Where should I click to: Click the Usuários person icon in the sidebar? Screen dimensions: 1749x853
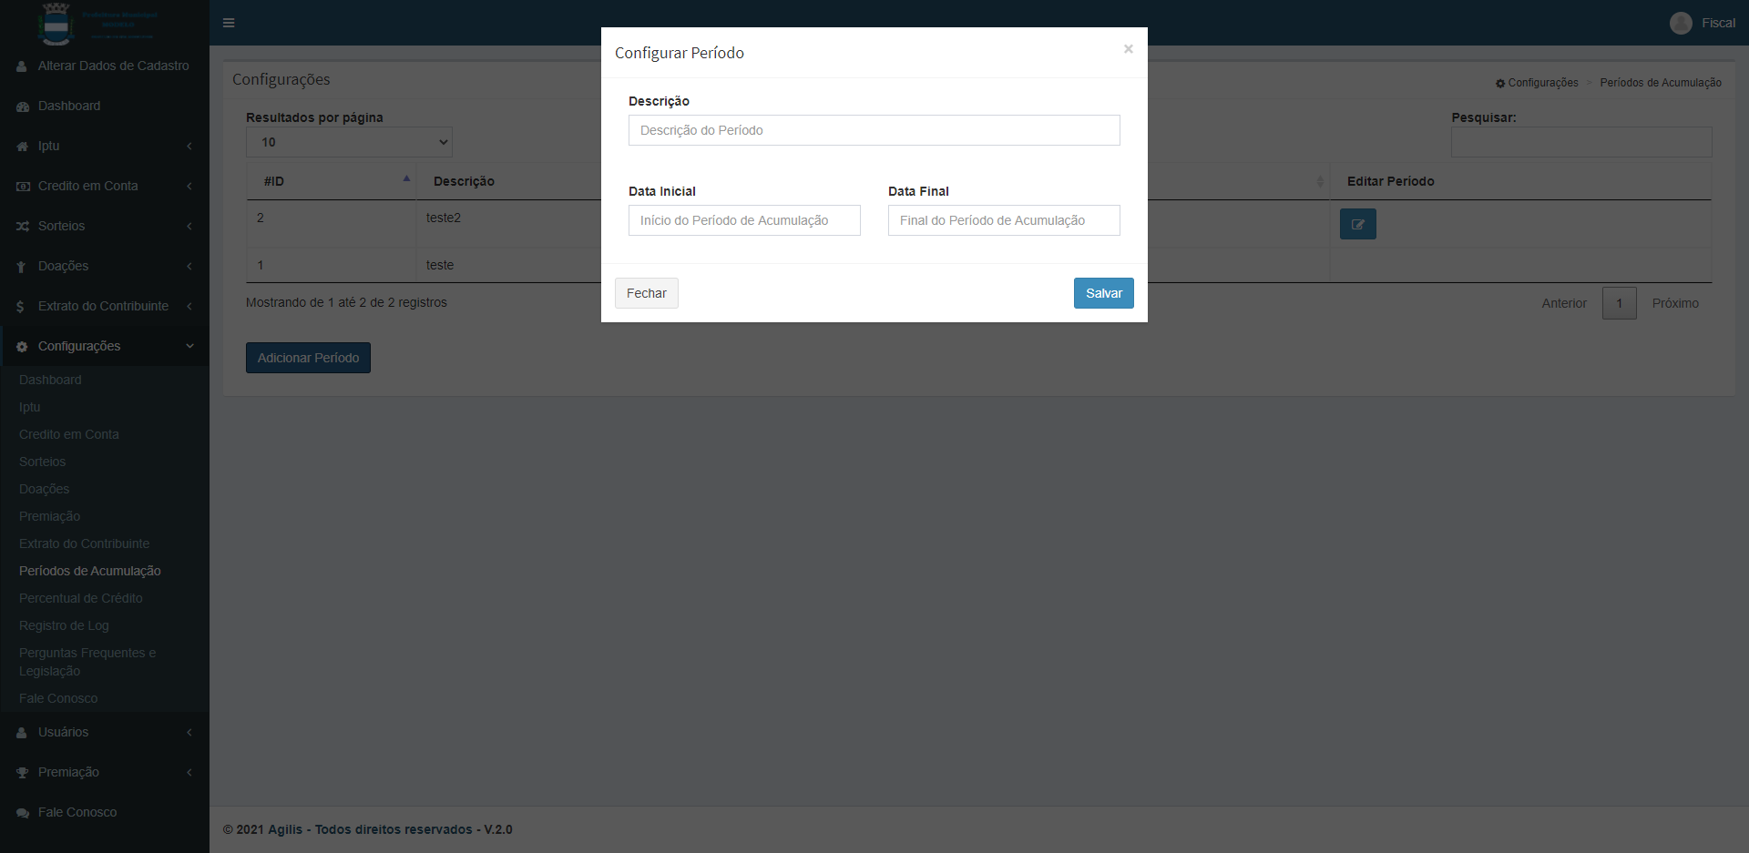(x=23, y=733)
